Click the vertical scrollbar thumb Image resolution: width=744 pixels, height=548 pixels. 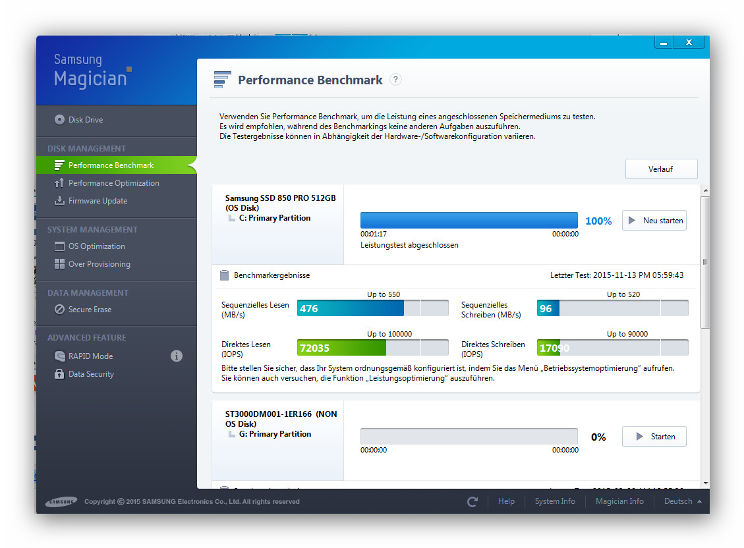click(705, 262)
